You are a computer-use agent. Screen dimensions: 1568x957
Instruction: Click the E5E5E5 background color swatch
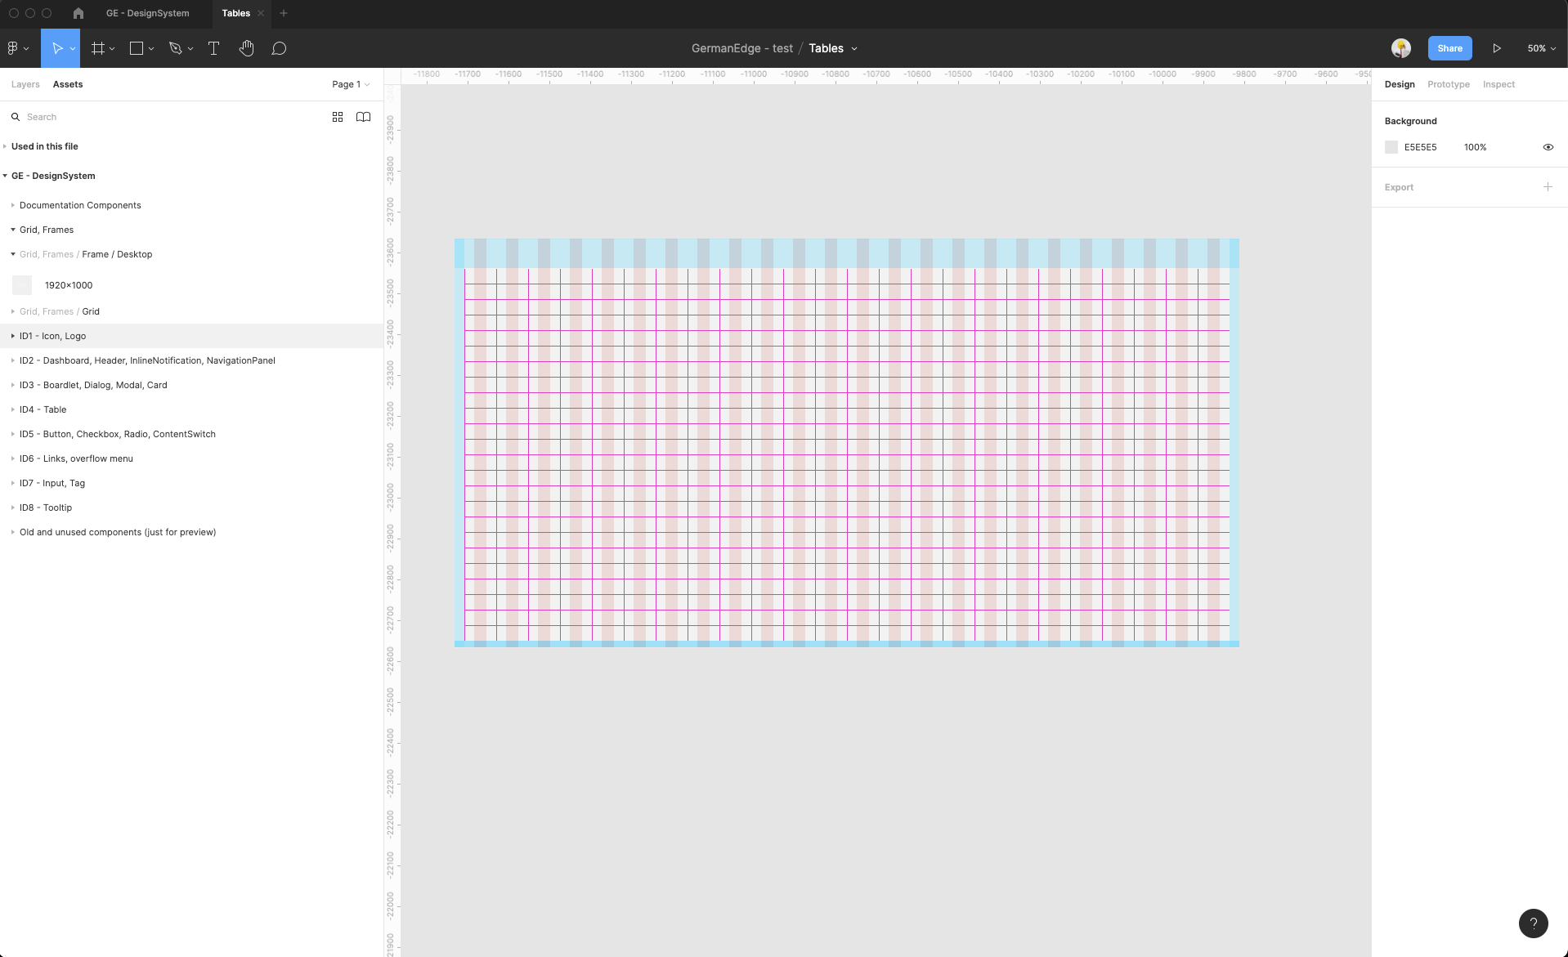[x=1391, y=147]
